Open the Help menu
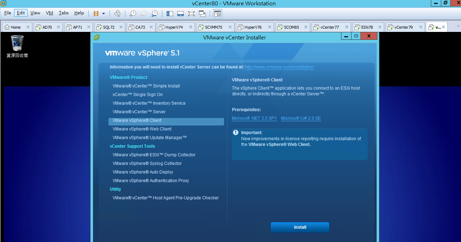 pos(79,13)
